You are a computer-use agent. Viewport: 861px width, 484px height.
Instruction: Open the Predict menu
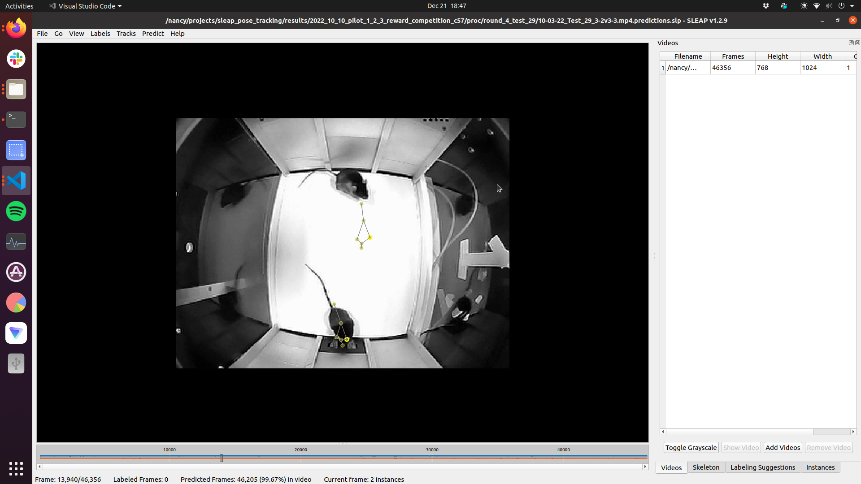[153, 33]
